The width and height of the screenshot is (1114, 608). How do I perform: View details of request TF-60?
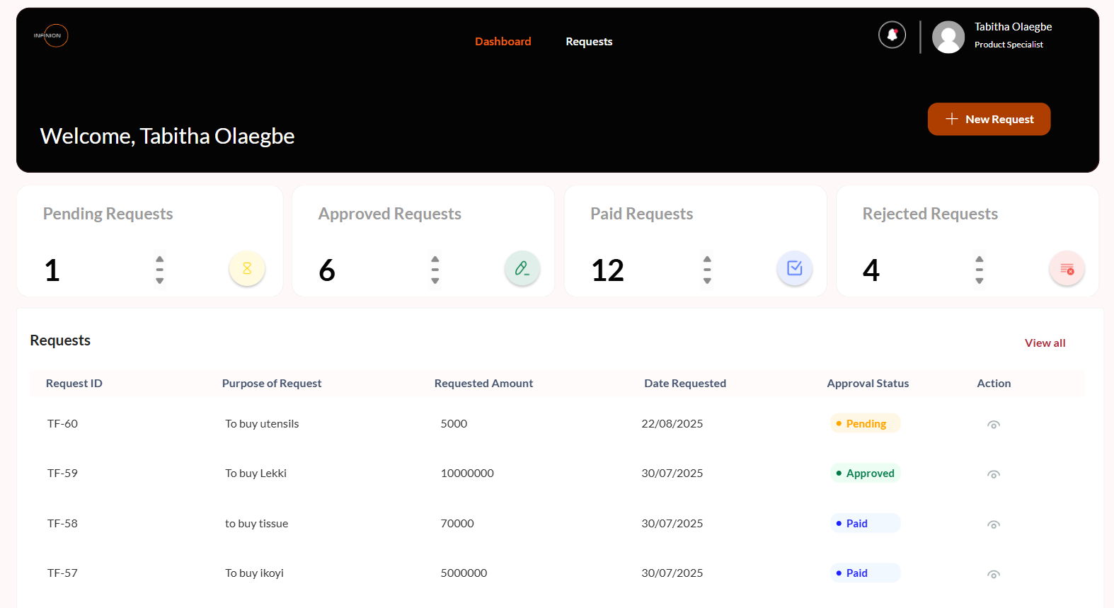(994, 425)
